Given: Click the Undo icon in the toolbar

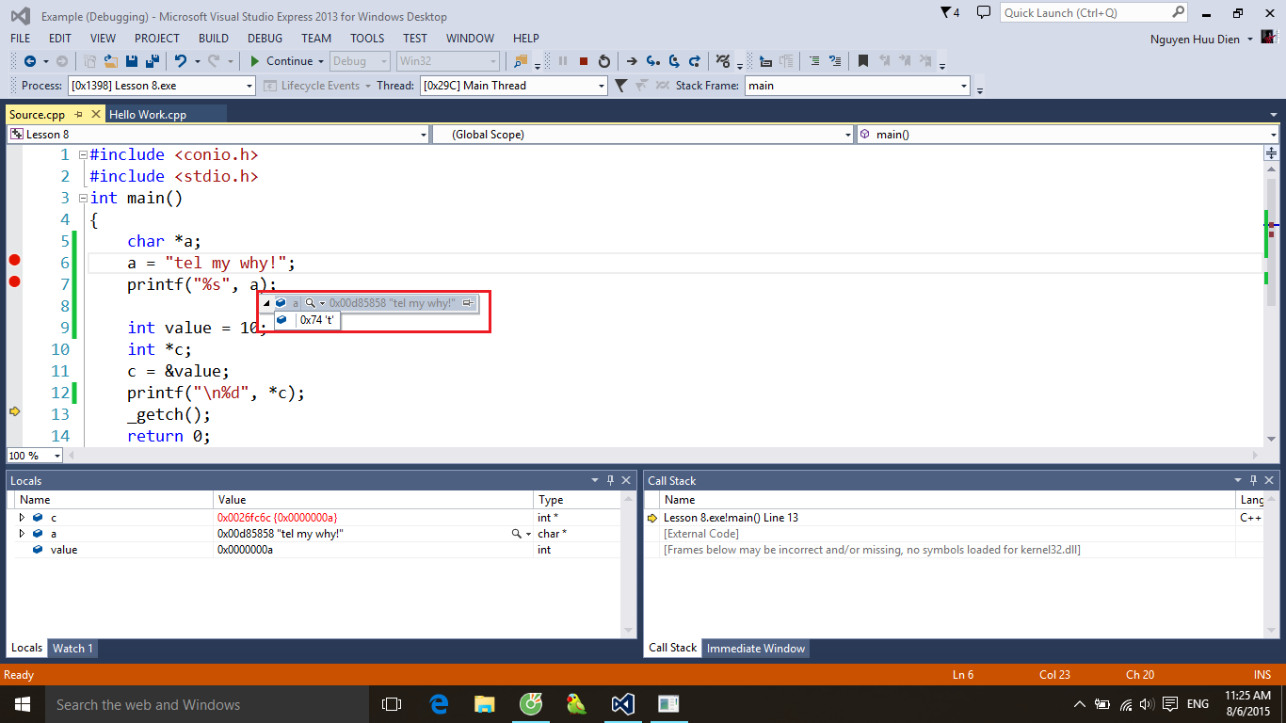Looking at the screenshot, I should [180, 61].
